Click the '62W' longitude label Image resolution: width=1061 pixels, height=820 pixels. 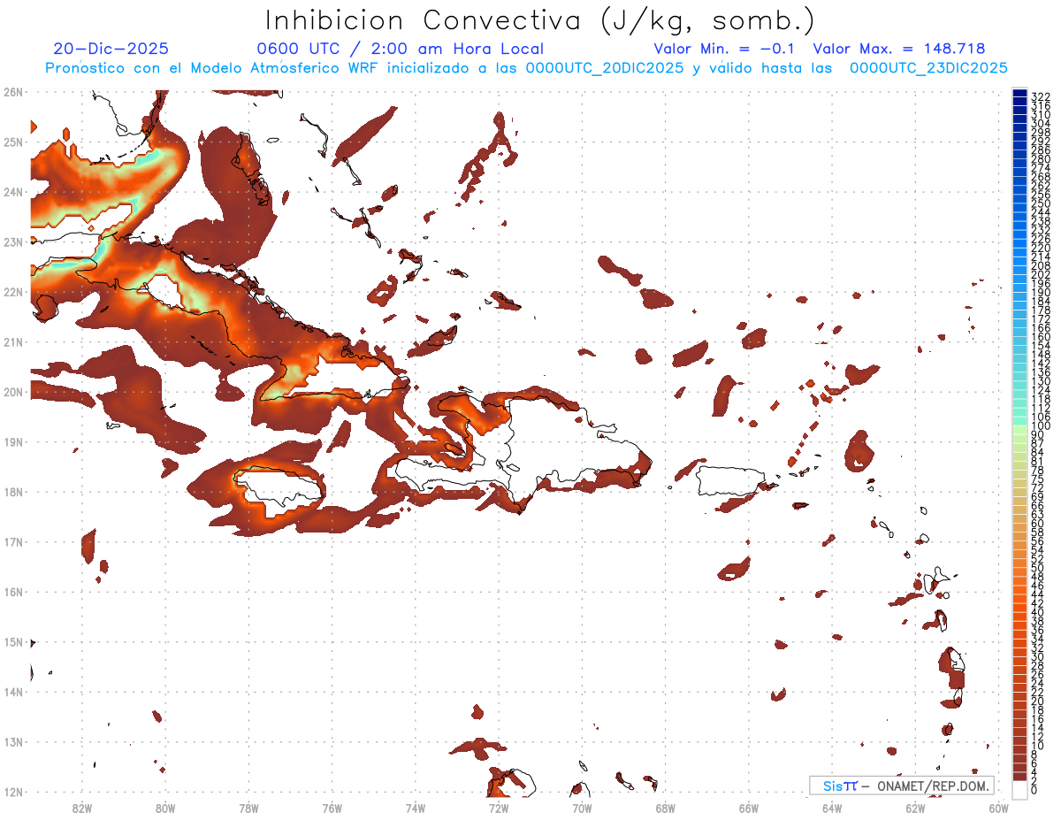pos(916,807)
